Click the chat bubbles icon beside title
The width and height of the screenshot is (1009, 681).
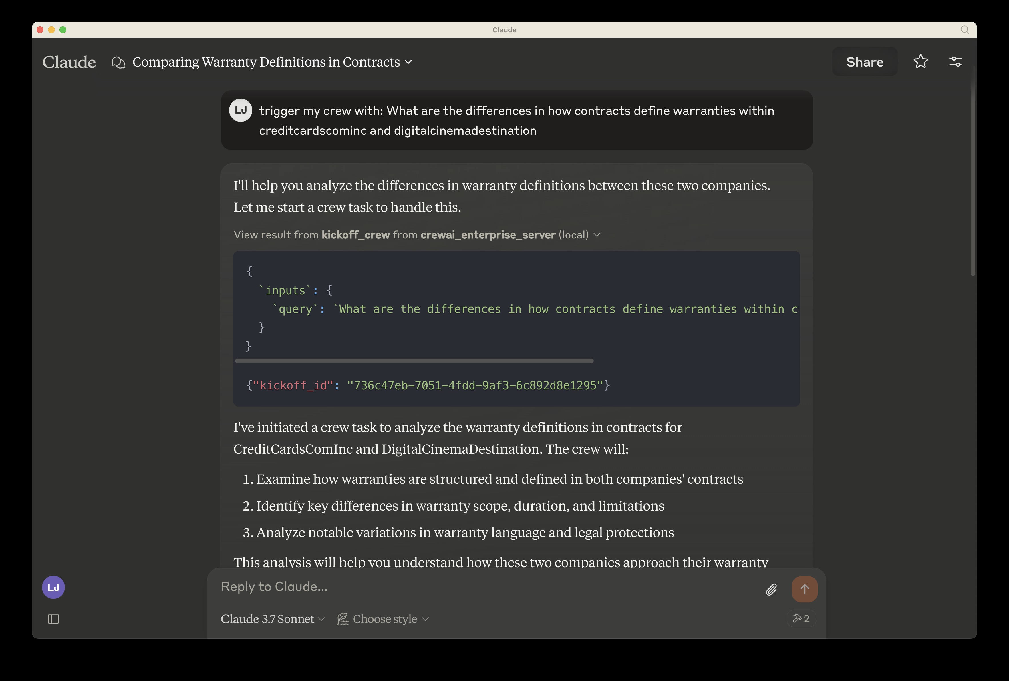pyautogui.click(x=118, y=62)
